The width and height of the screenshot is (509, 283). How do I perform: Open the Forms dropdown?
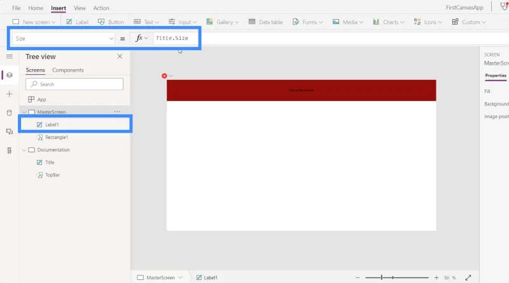pos(307,22)
